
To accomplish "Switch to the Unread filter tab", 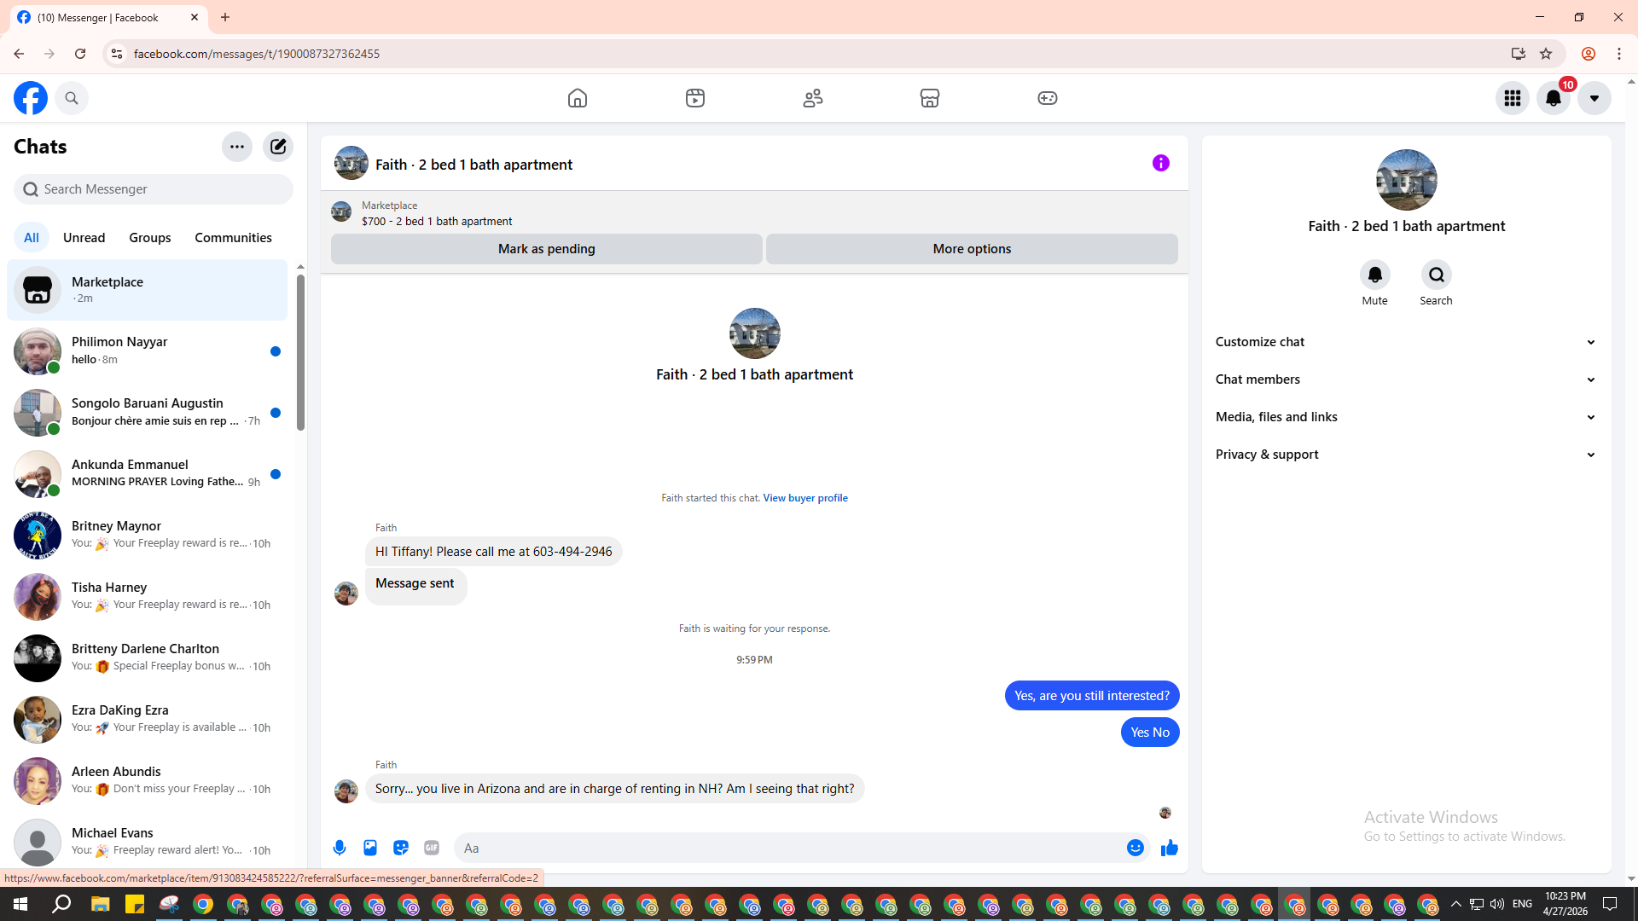I will click(x=84, y=238).
